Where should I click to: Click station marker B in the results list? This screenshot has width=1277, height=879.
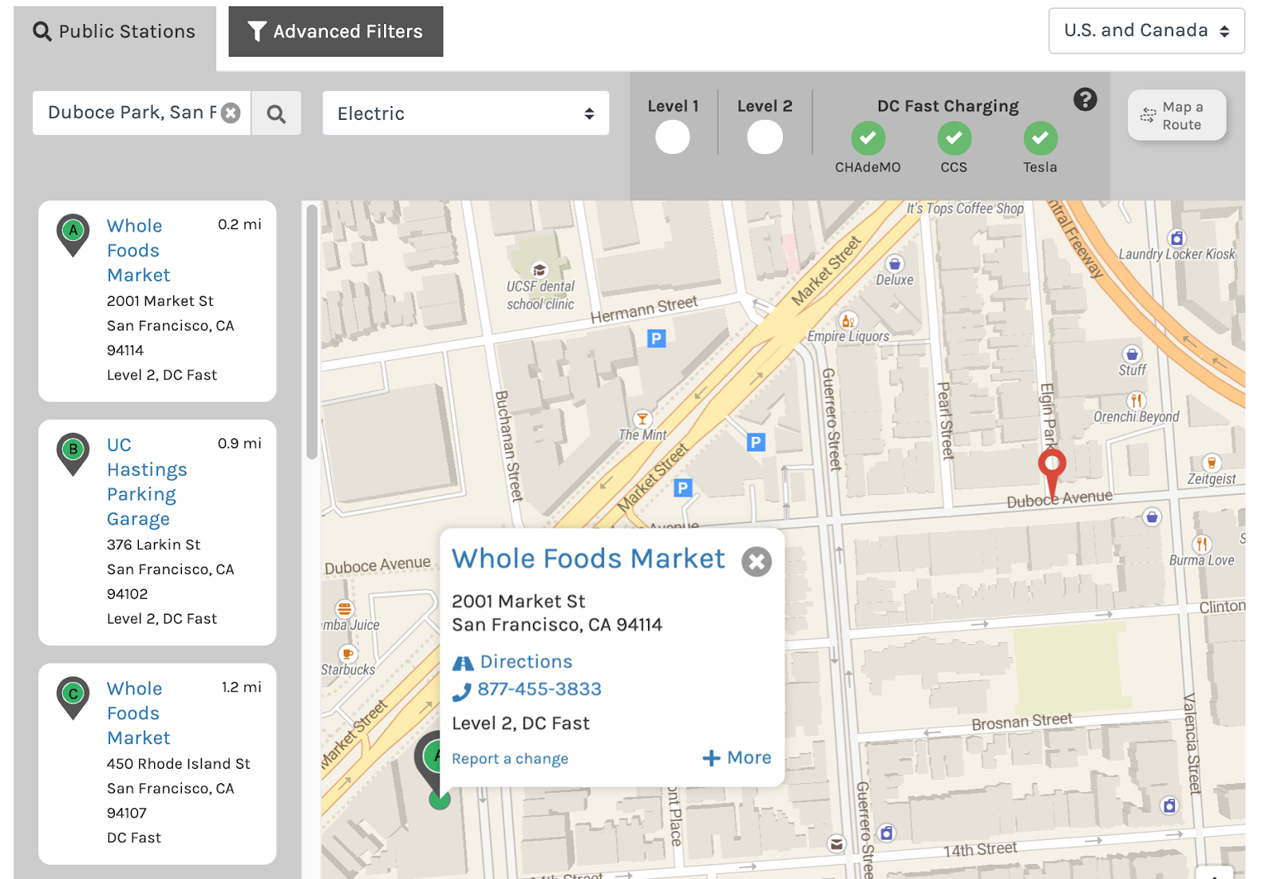pyautogui.click(x=73, y=453)
